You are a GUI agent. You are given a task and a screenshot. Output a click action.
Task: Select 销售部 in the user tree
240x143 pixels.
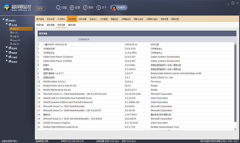point(14,52)
